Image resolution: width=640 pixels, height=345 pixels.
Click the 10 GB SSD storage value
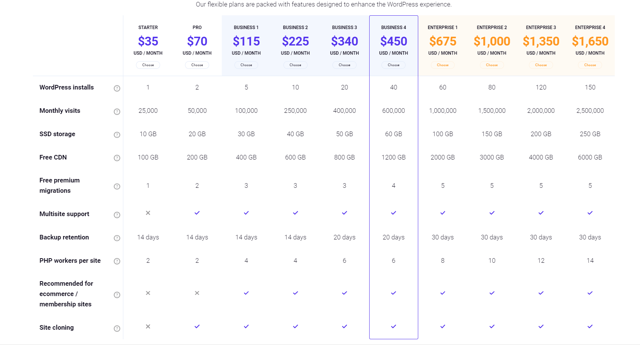coord(148,134)
